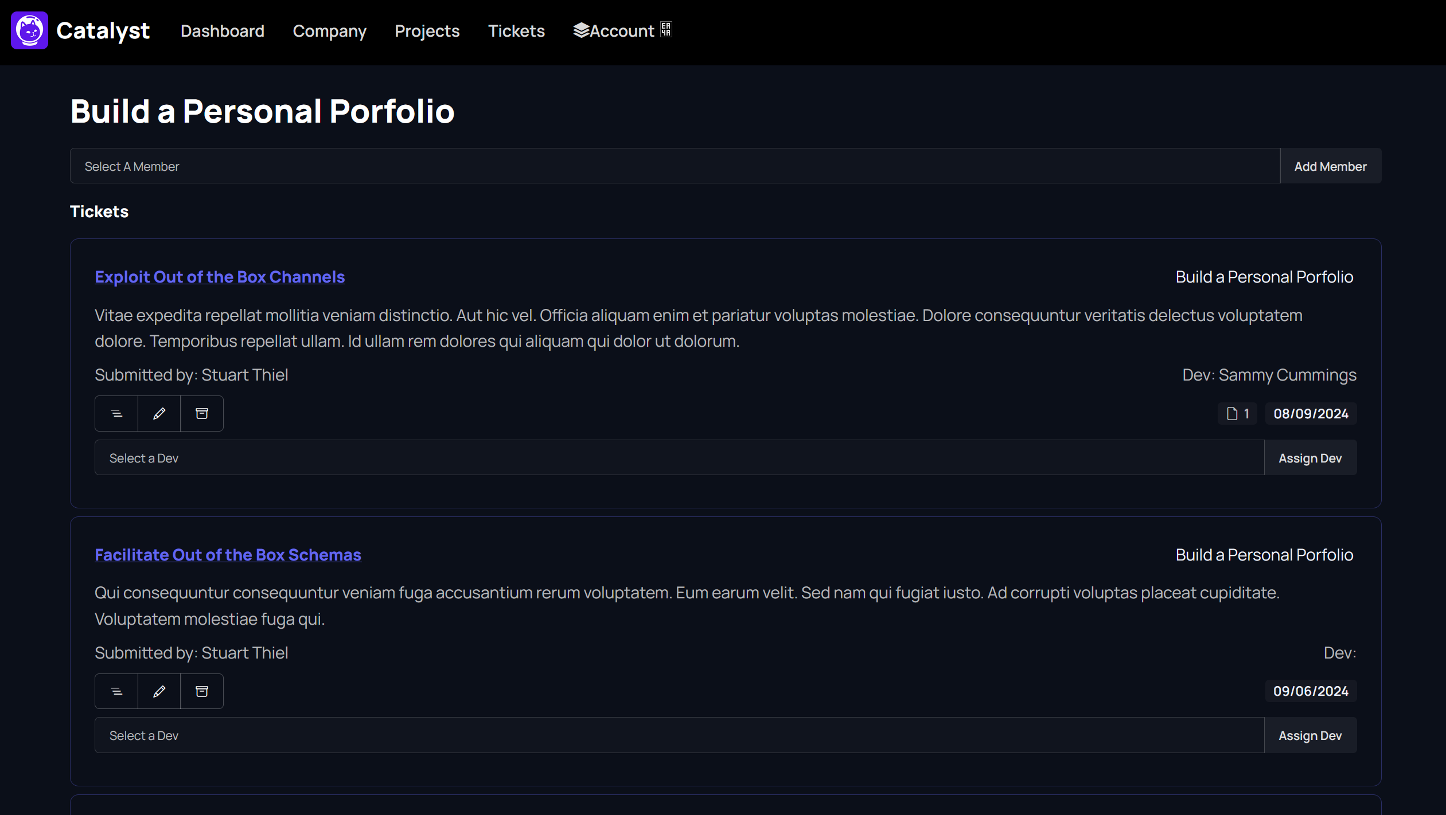
Task: Click the Catalyst logo icon in top navbar
Action: (29, 31)
